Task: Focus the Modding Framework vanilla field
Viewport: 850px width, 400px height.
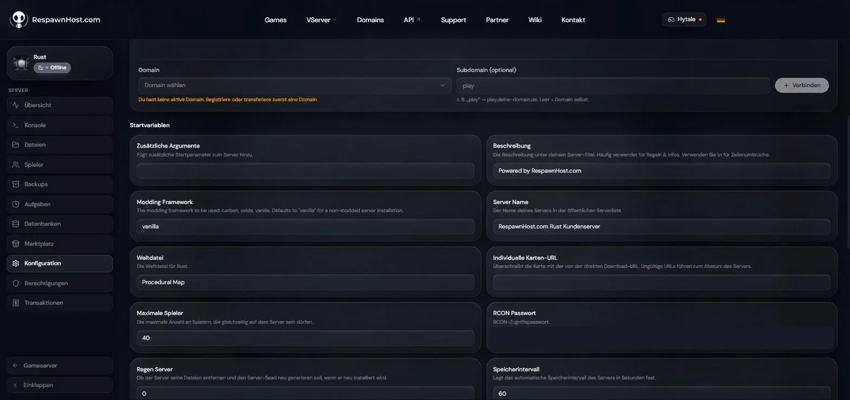Action: pos(305,226)
